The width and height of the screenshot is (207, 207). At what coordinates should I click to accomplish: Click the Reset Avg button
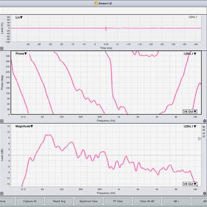point(59,201)
